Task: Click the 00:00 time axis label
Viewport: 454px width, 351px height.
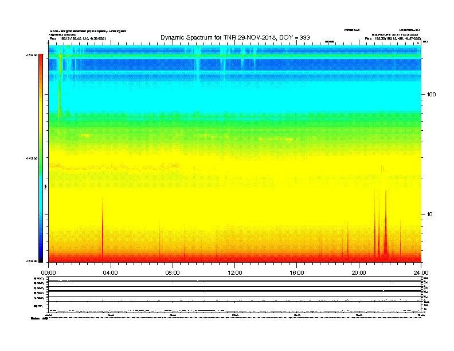Action: pyautogui.click(x=48, y=273)
